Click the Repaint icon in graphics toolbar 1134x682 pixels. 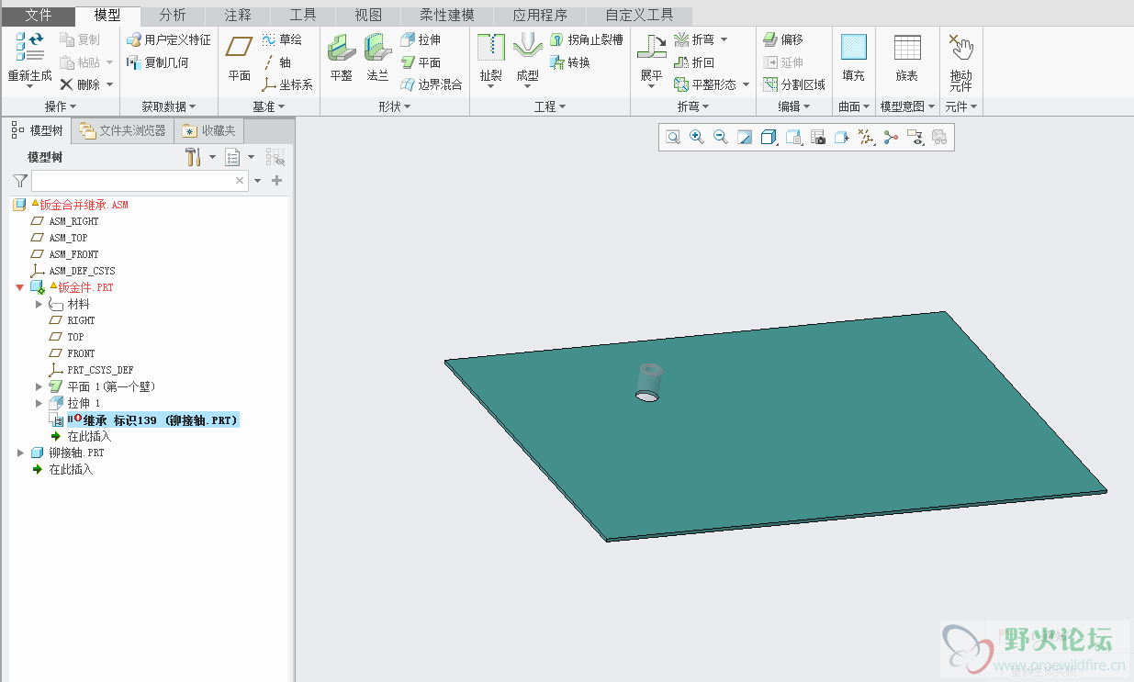click(745, 138)
